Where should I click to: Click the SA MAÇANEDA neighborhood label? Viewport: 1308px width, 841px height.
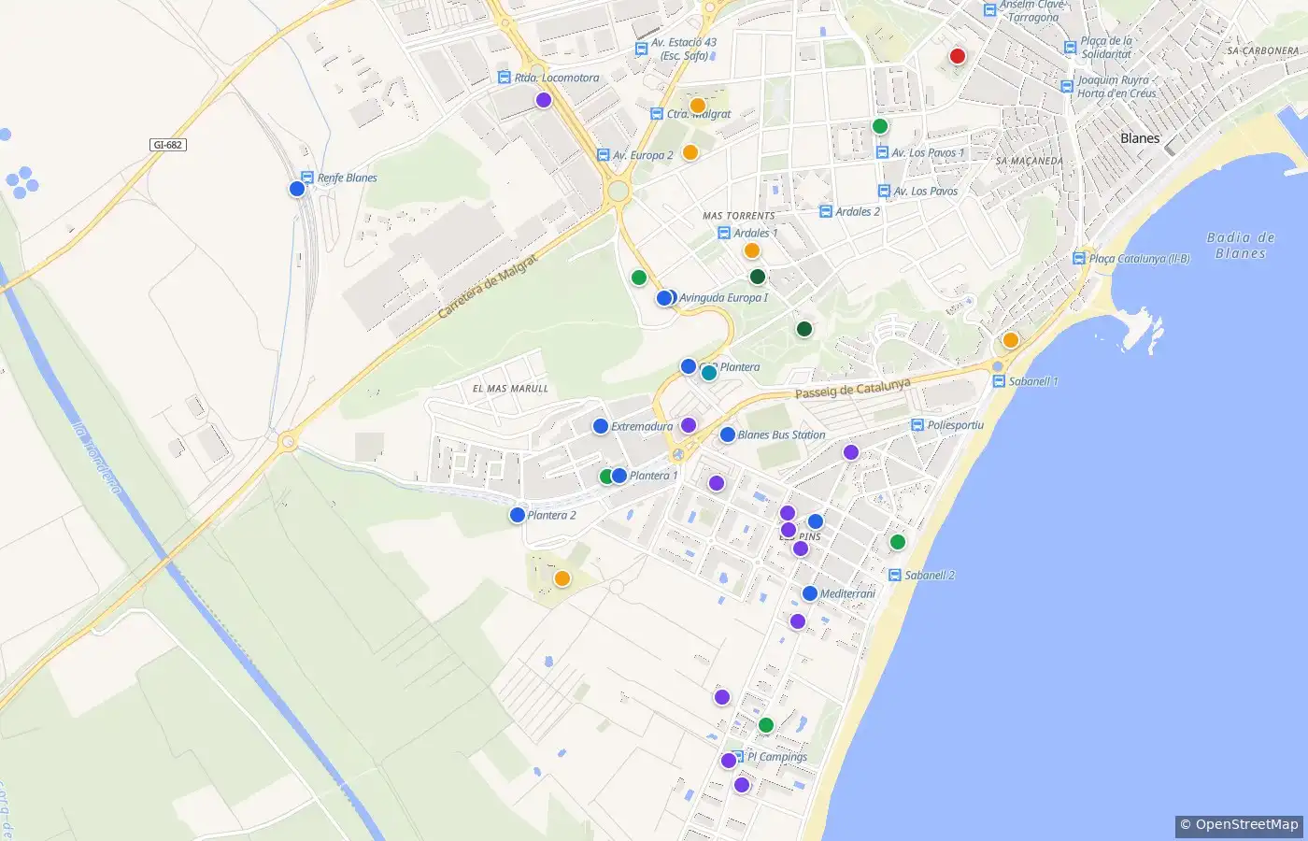(1030, 161)
